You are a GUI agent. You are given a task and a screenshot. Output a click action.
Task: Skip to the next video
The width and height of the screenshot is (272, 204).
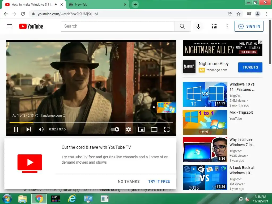pos(29,129)
